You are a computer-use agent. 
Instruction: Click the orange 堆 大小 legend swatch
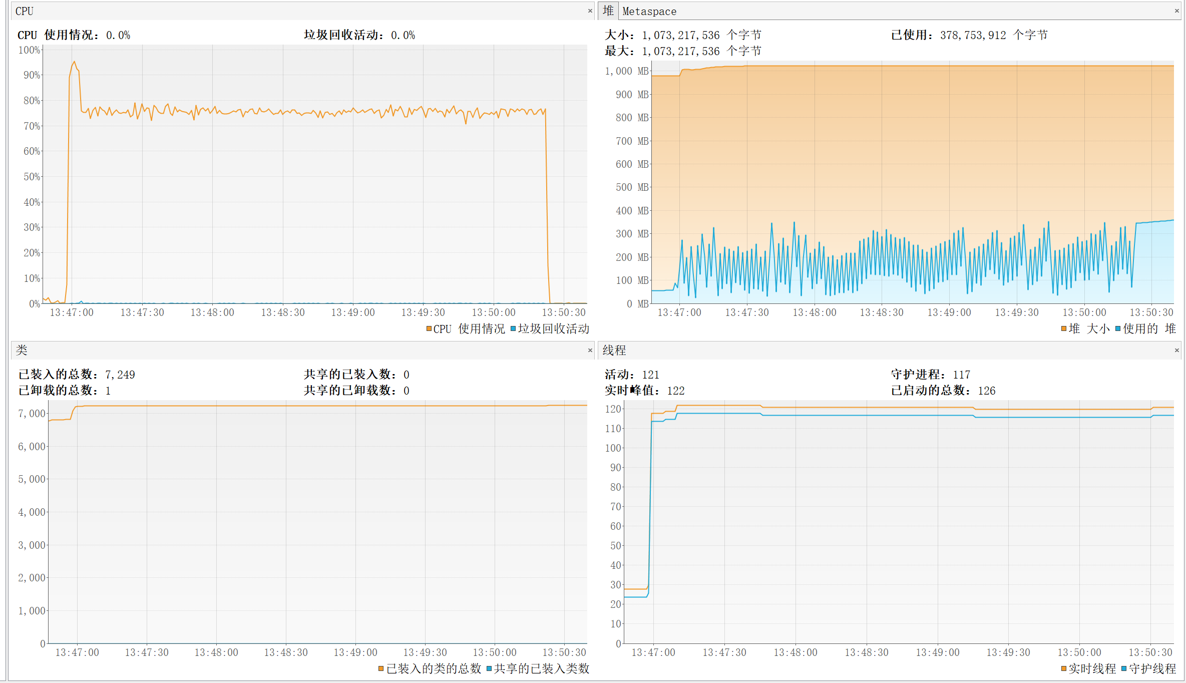[x=1063, y=328]
